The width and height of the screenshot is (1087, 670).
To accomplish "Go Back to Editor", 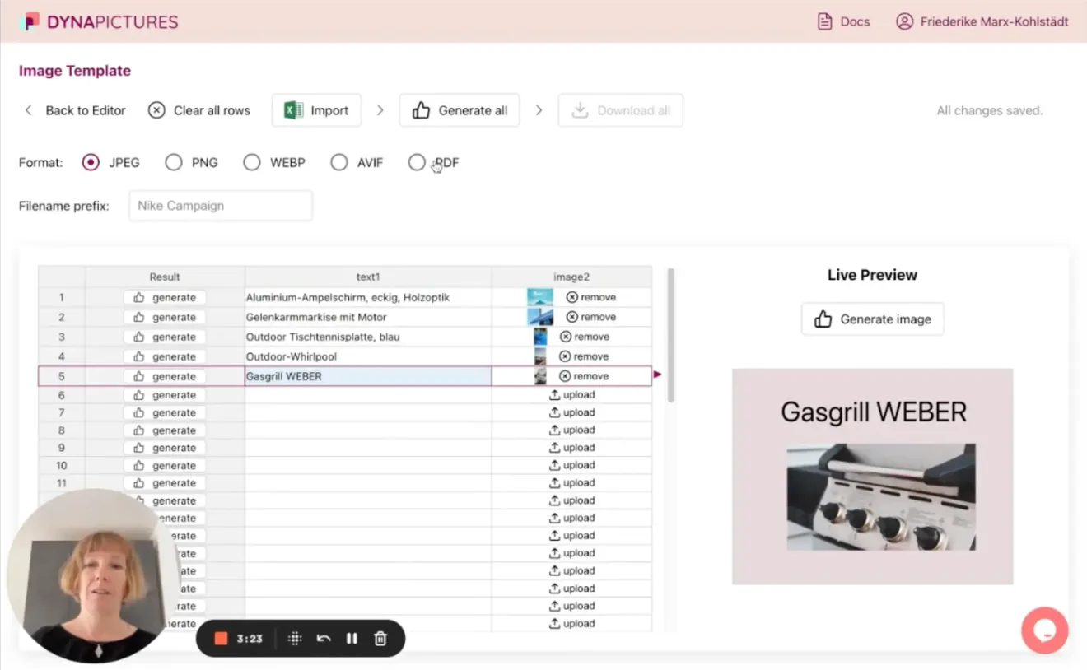I will pyautogui.click(x=75, y=110).
